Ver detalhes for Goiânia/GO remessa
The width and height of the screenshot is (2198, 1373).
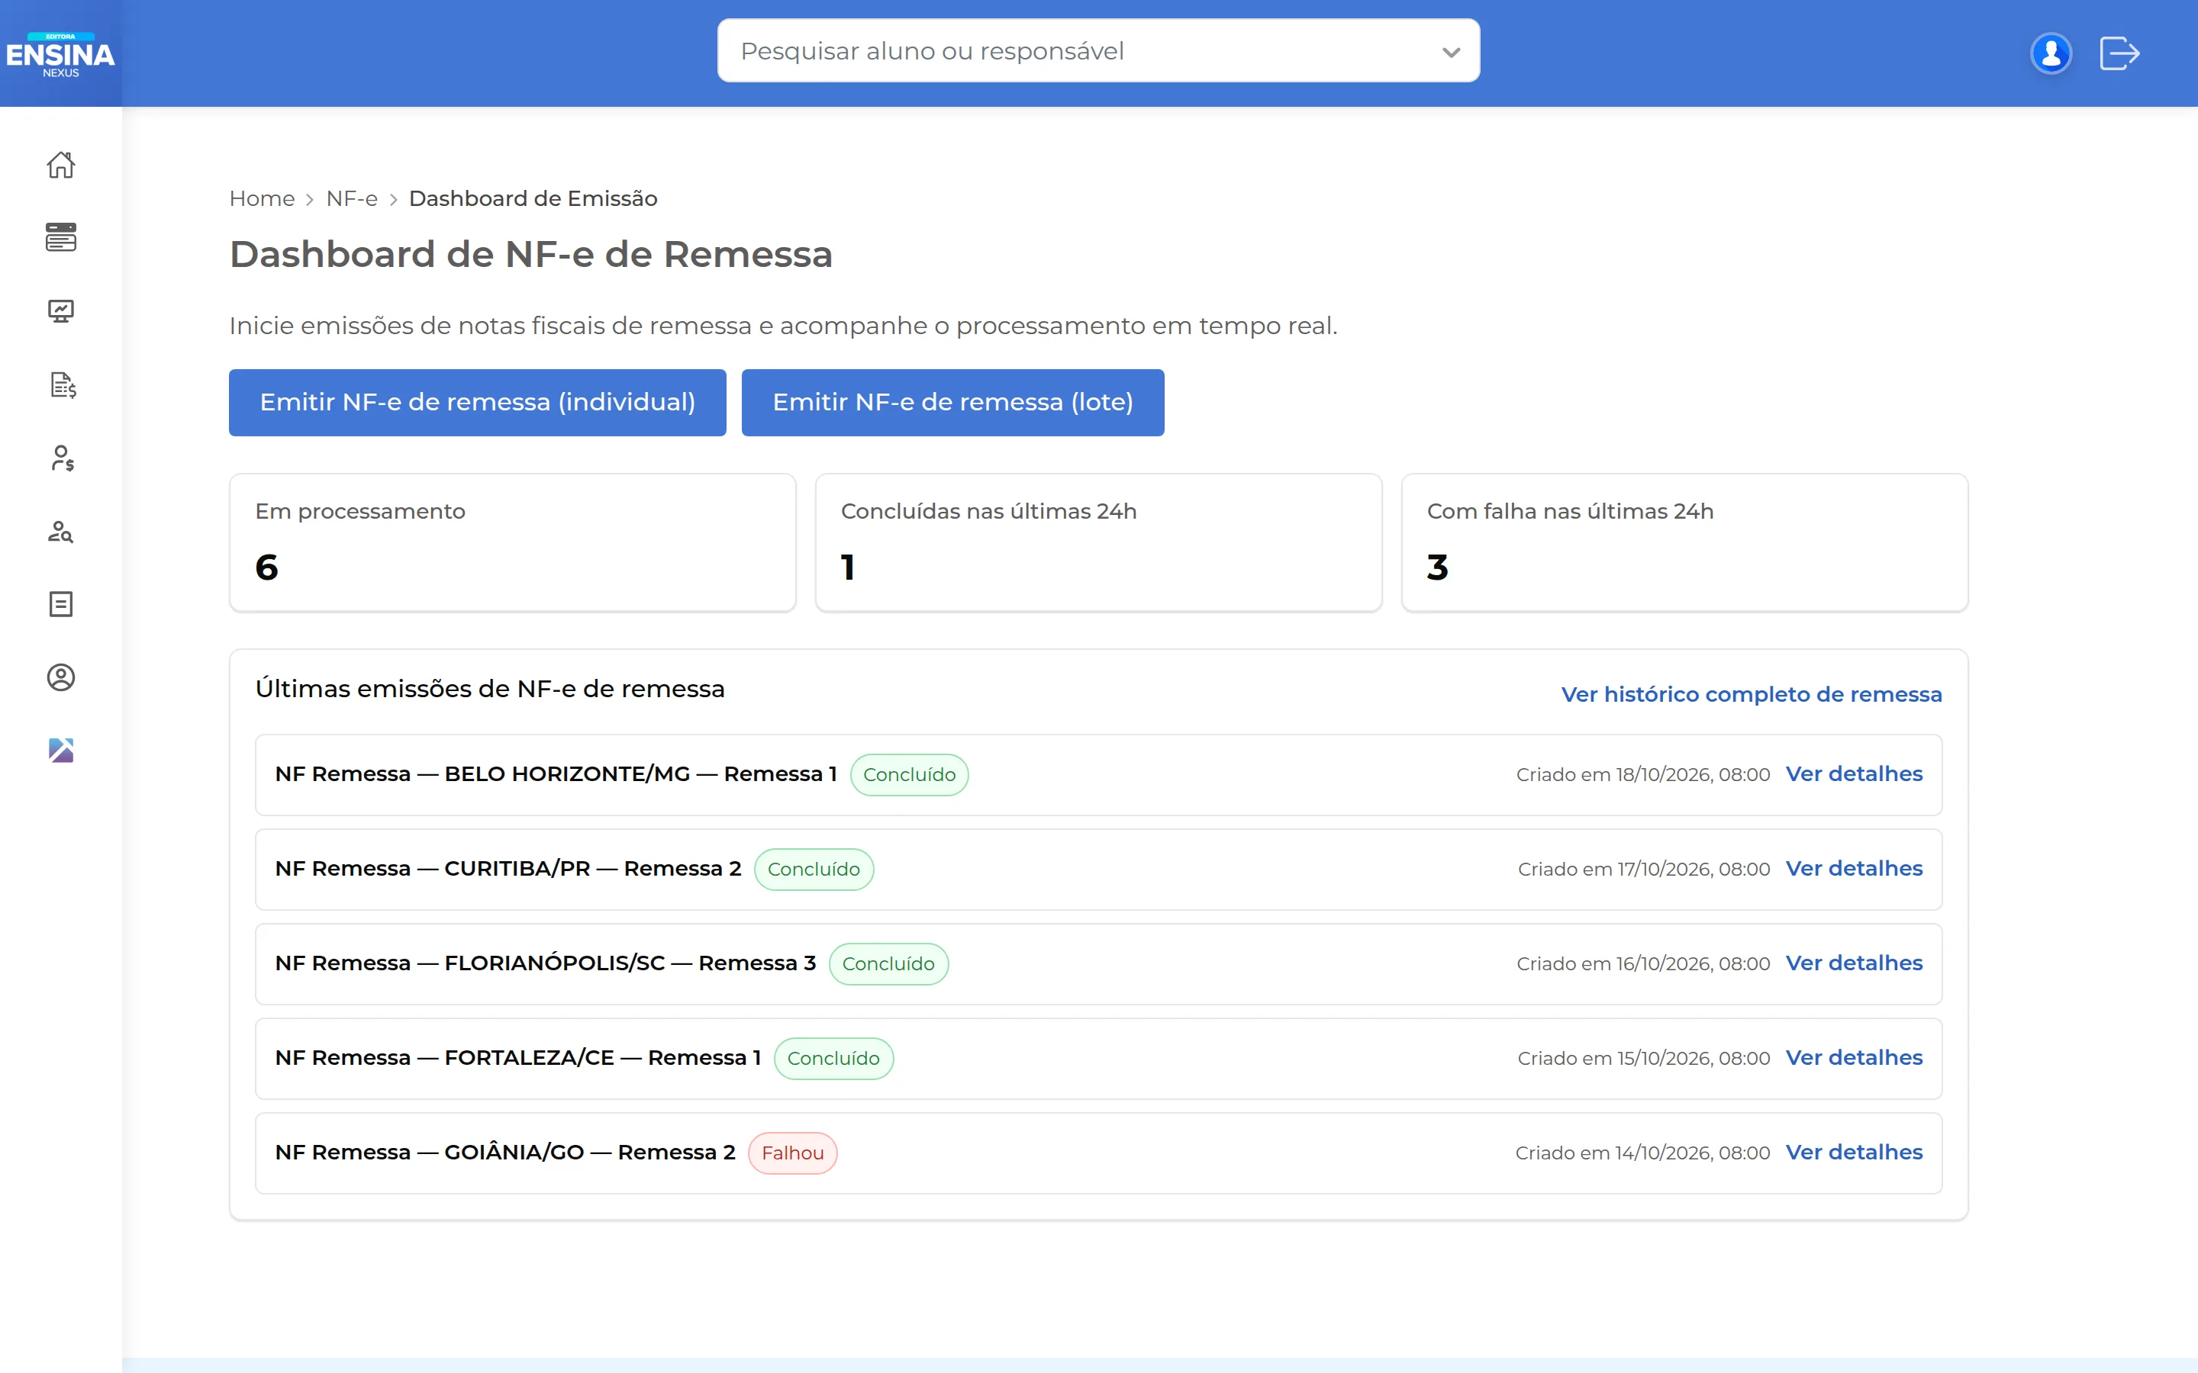1854,1152
